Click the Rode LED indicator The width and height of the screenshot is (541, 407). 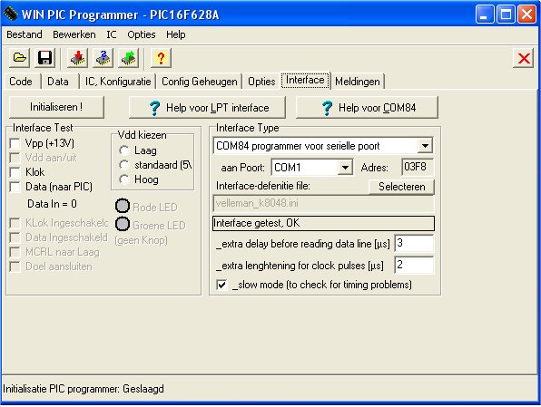123,206
